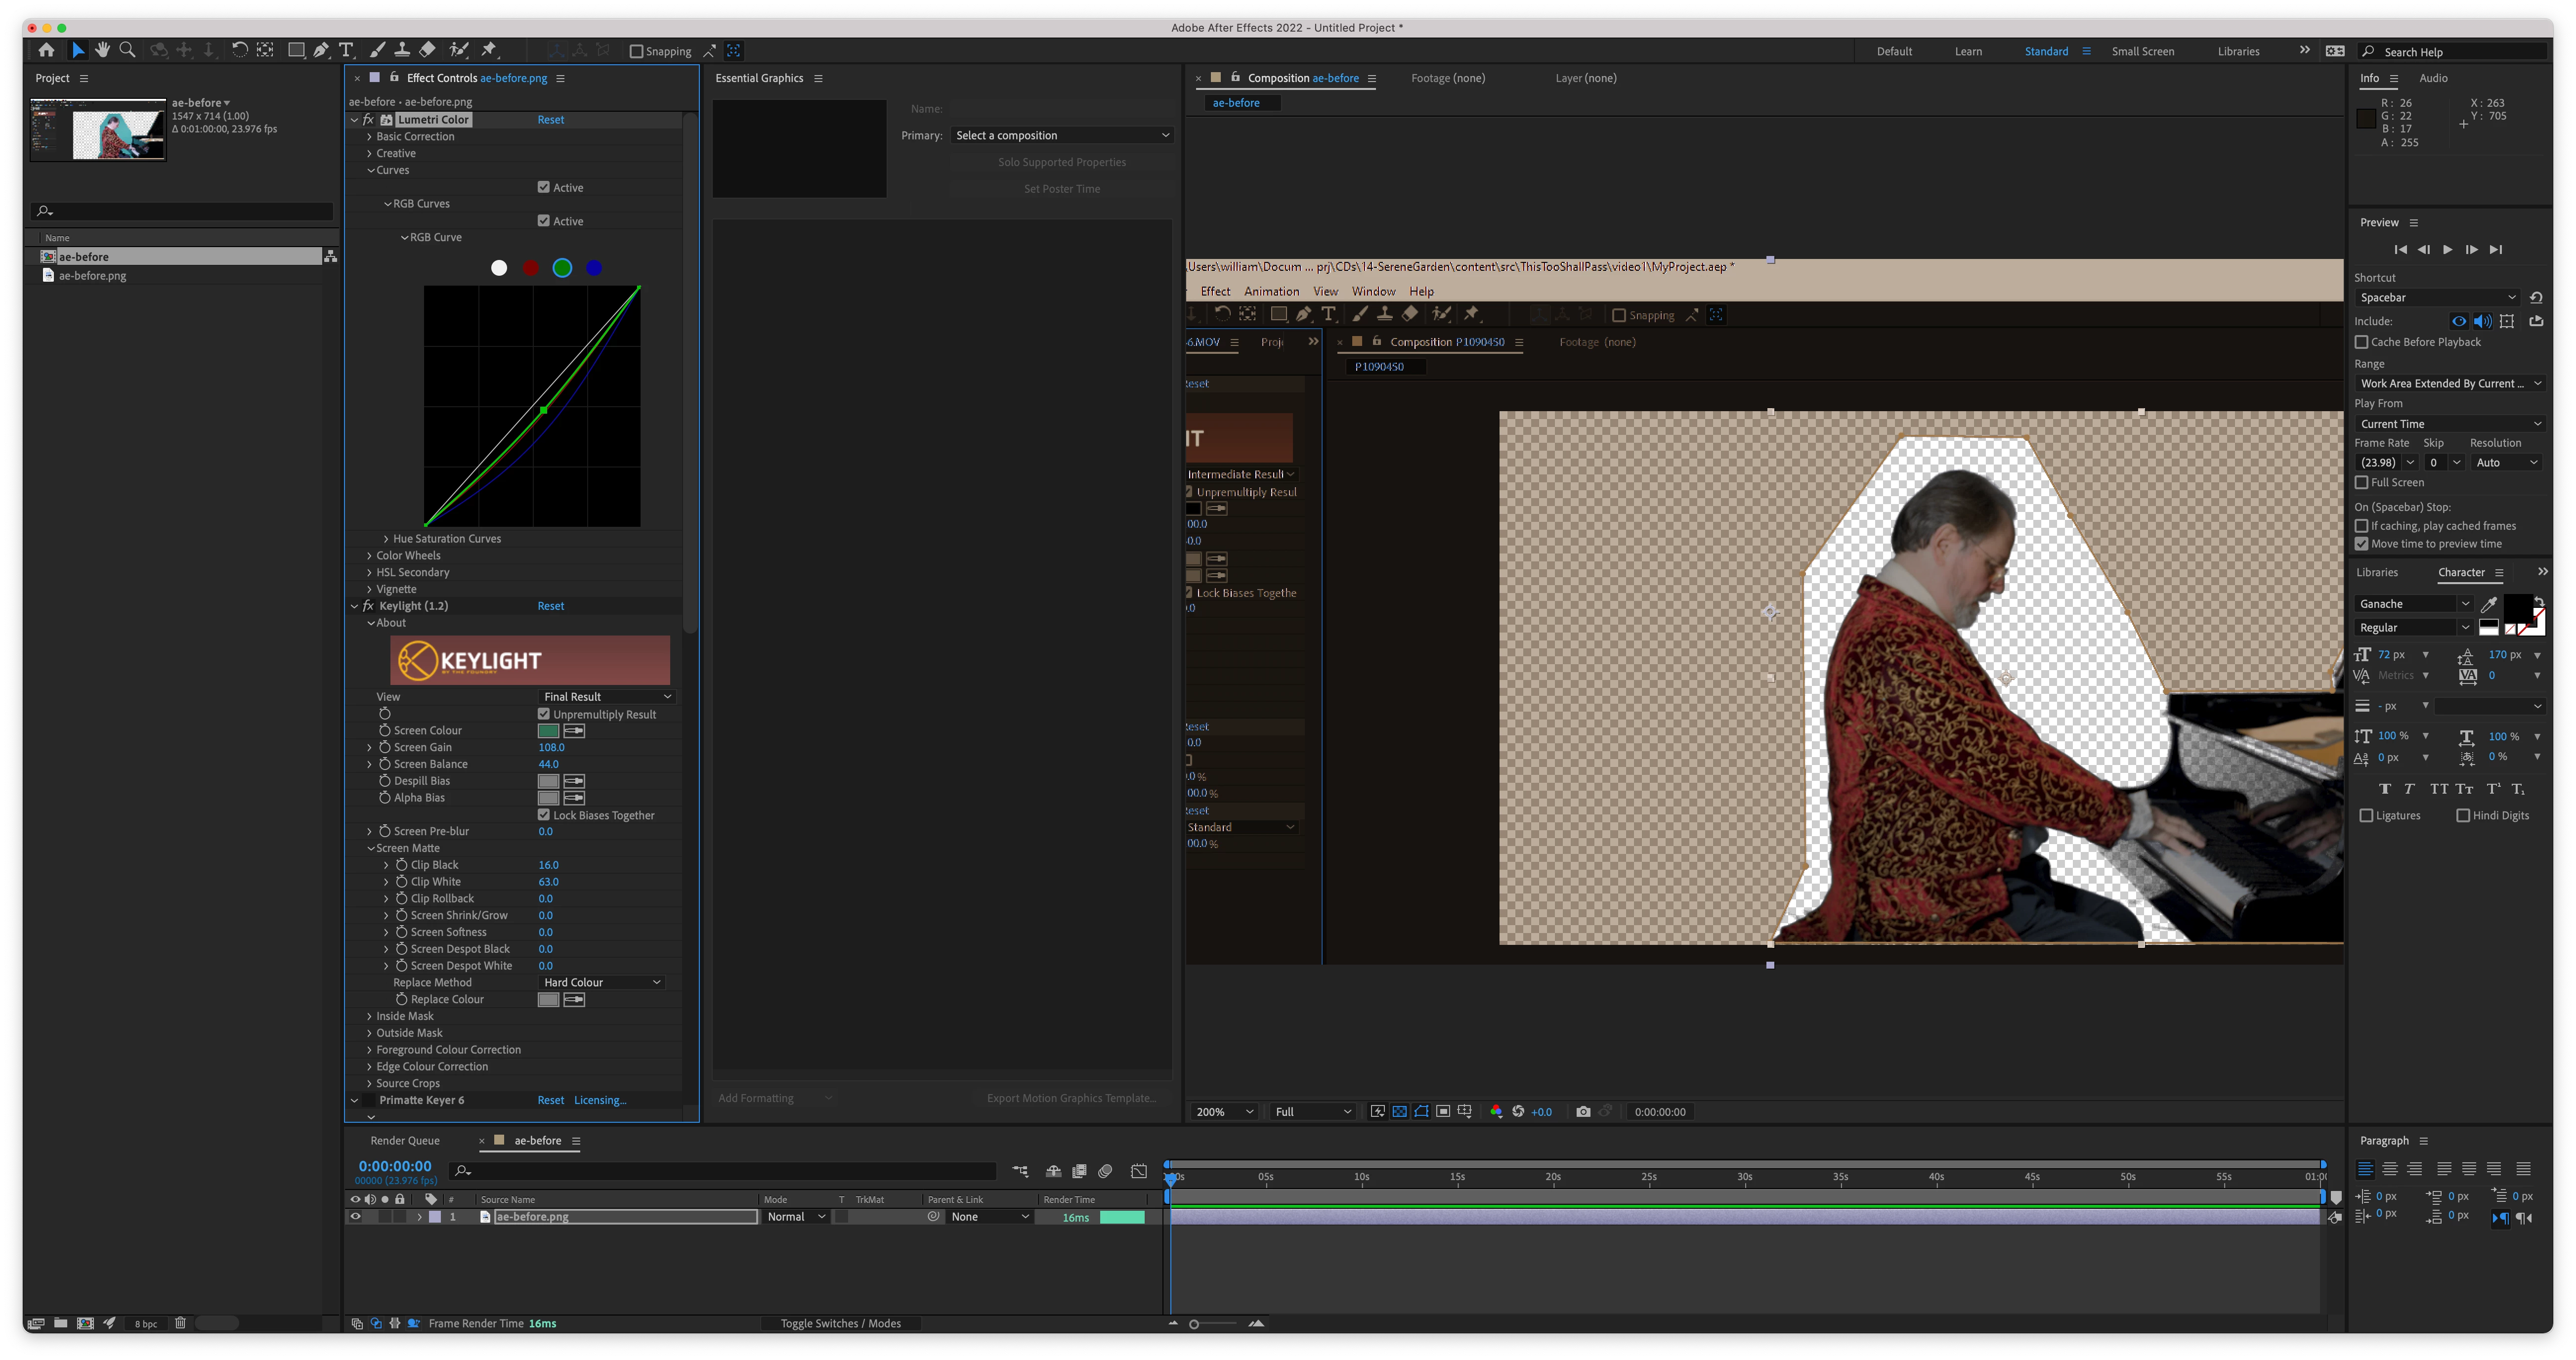This screenshot has width=2576, height=1360.
Task: Toggle the Snapping checkbox in toolbar
Action: click(x=636, y=51)
